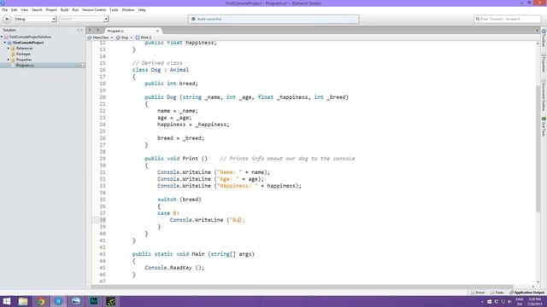Open the Default target dropdown
Viewport: 547px width, 307px height.
[x=84, y=19]
